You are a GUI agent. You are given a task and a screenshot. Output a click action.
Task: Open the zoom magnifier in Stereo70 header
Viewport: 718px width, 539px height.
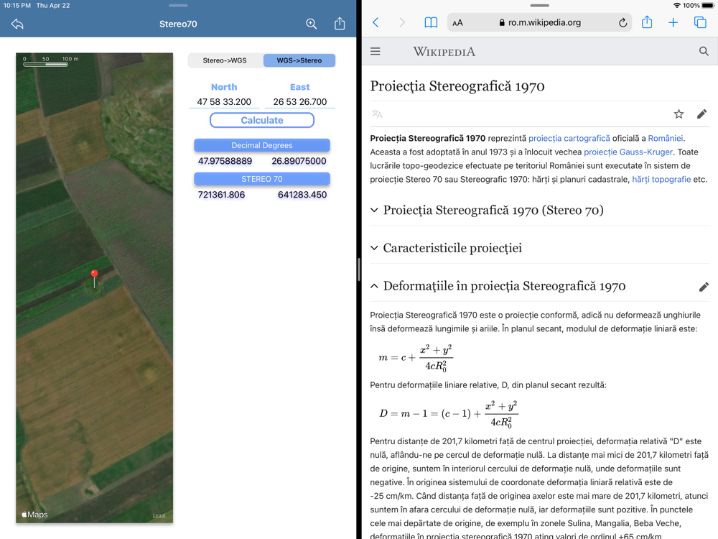tap(312, 24)
